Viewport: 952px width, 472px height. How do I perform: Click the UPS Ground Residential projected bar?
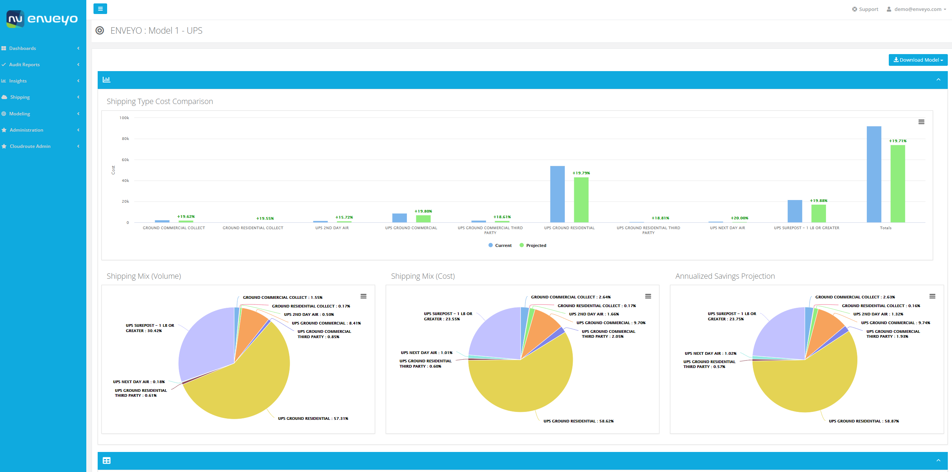pos(581,200)
